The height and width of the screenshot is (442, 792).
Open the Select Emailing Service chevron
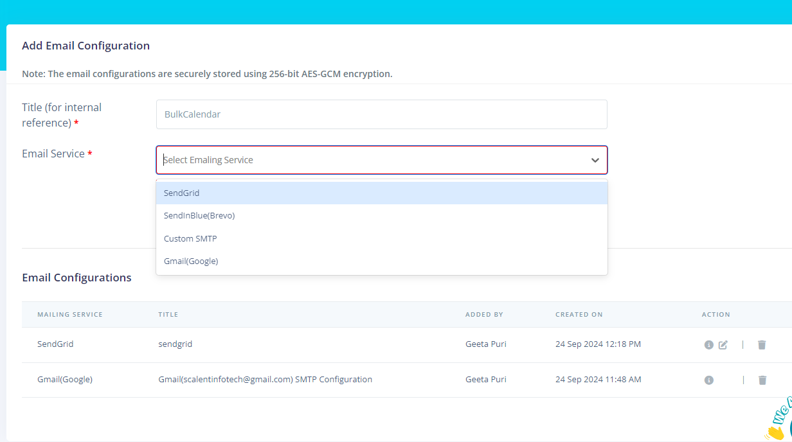[x=595, y=160]
